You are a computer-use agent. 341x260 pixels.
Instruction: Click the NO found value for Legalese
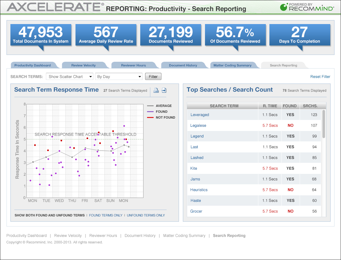click(290, 125)
